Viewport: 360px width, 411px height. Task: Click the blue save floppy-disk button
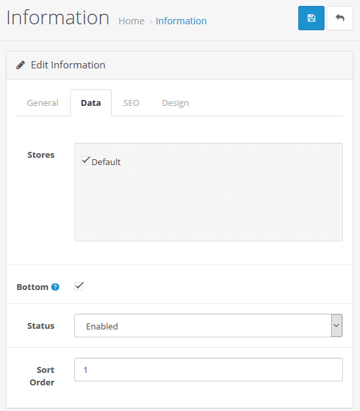(x=311, y=18)
